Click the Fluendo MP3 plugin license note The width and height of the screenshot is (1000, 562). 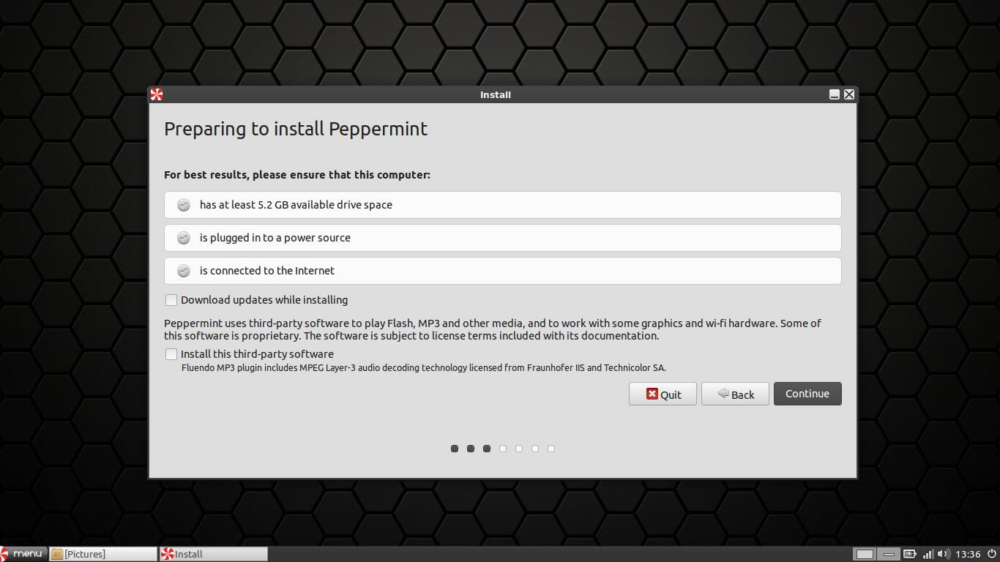point(424,368)
